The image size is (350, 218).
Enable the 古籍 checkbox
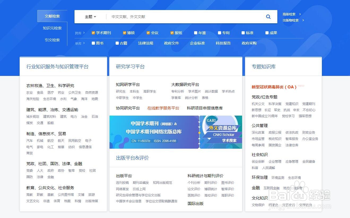tap(117, 43)
